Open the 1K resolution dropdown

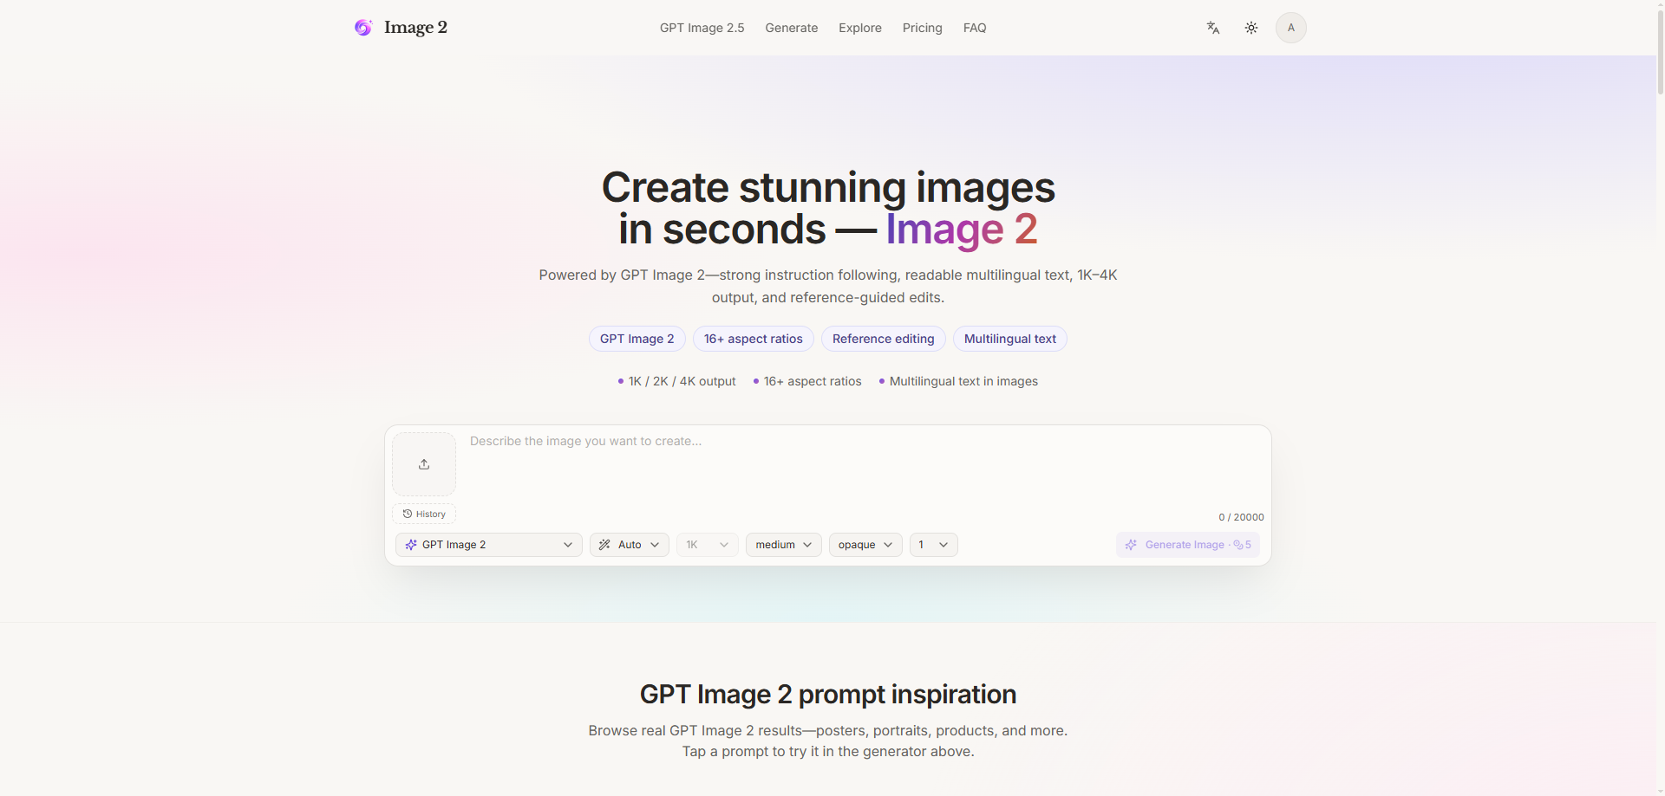708,545
